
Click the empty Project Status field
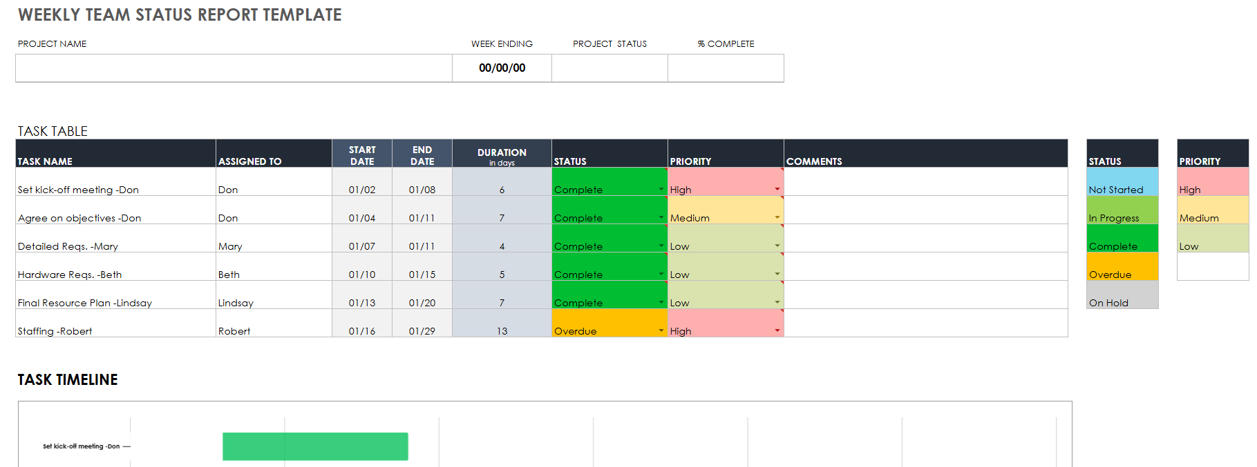click(x=609, y=68)
